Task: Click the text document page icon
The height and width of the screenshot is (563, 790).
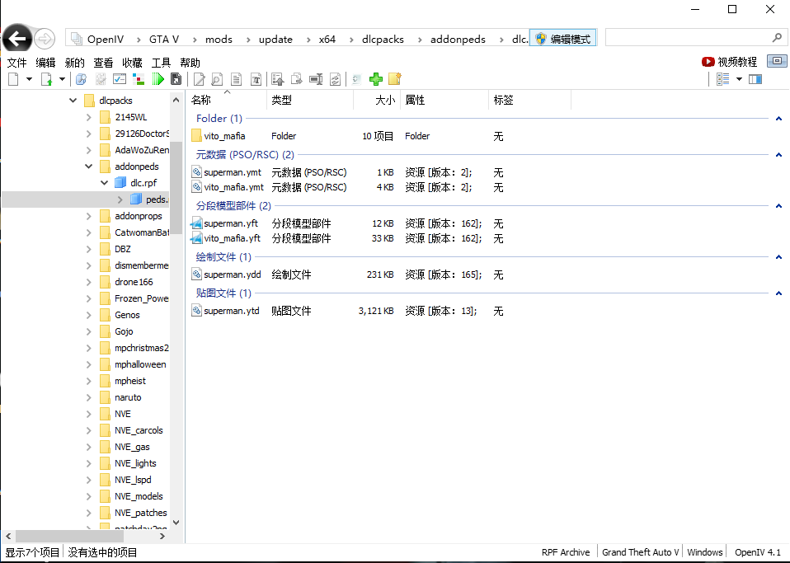Action: point(236,79)
